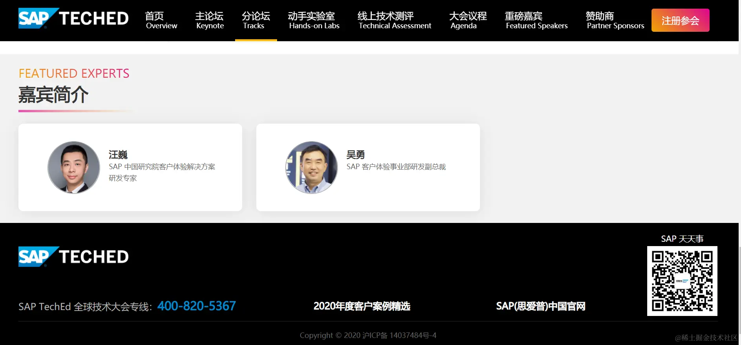Open 2020年度客户案例精选 link
Screen dimensions: 741x345
pos(362,306)
